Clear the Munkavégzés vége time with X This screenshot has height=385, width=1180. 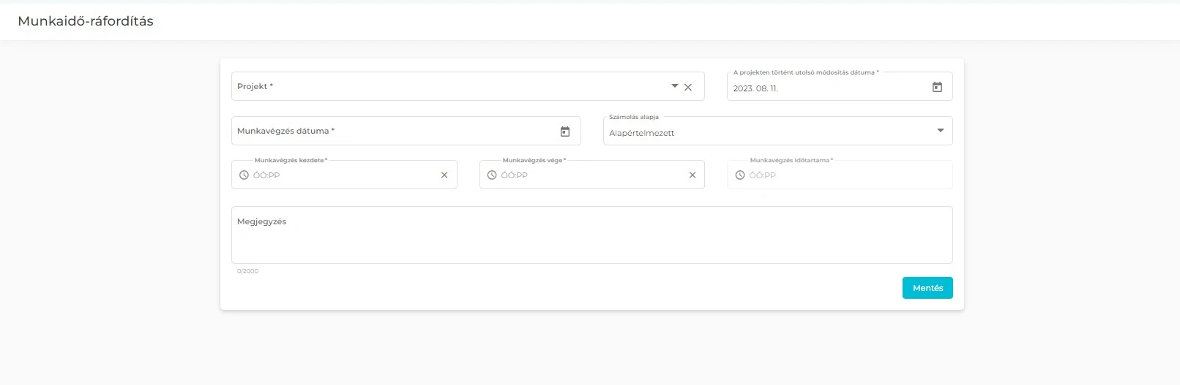(x=692, y=175)
